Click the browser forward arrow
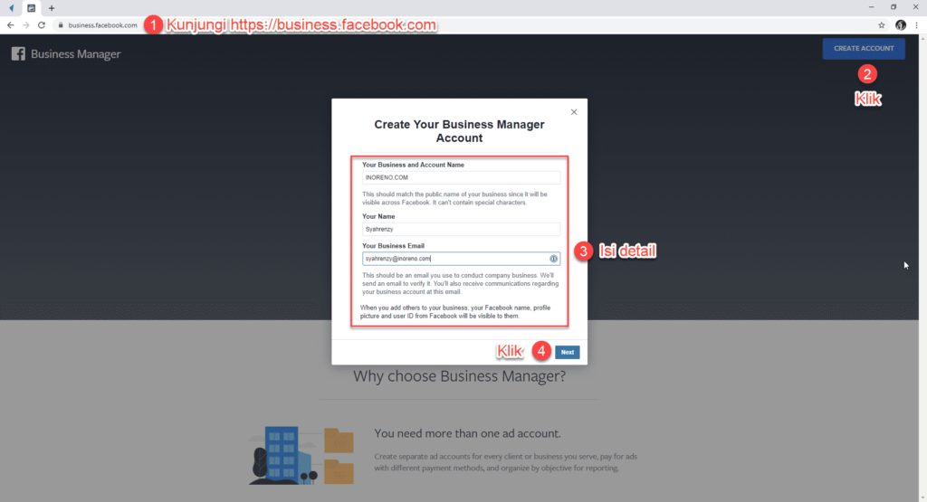The image size is (927, 502). [x=25, y=25]
